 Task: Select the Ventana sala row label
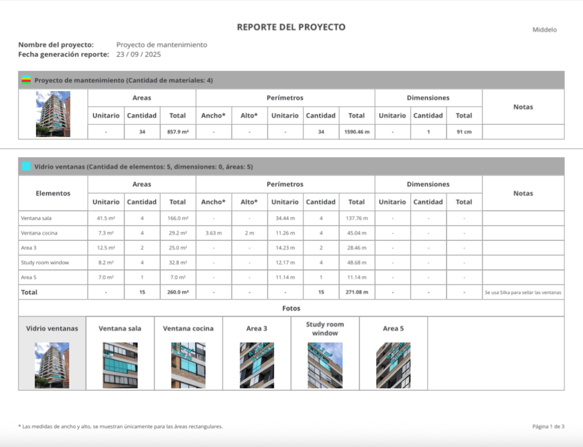[36, 218]
